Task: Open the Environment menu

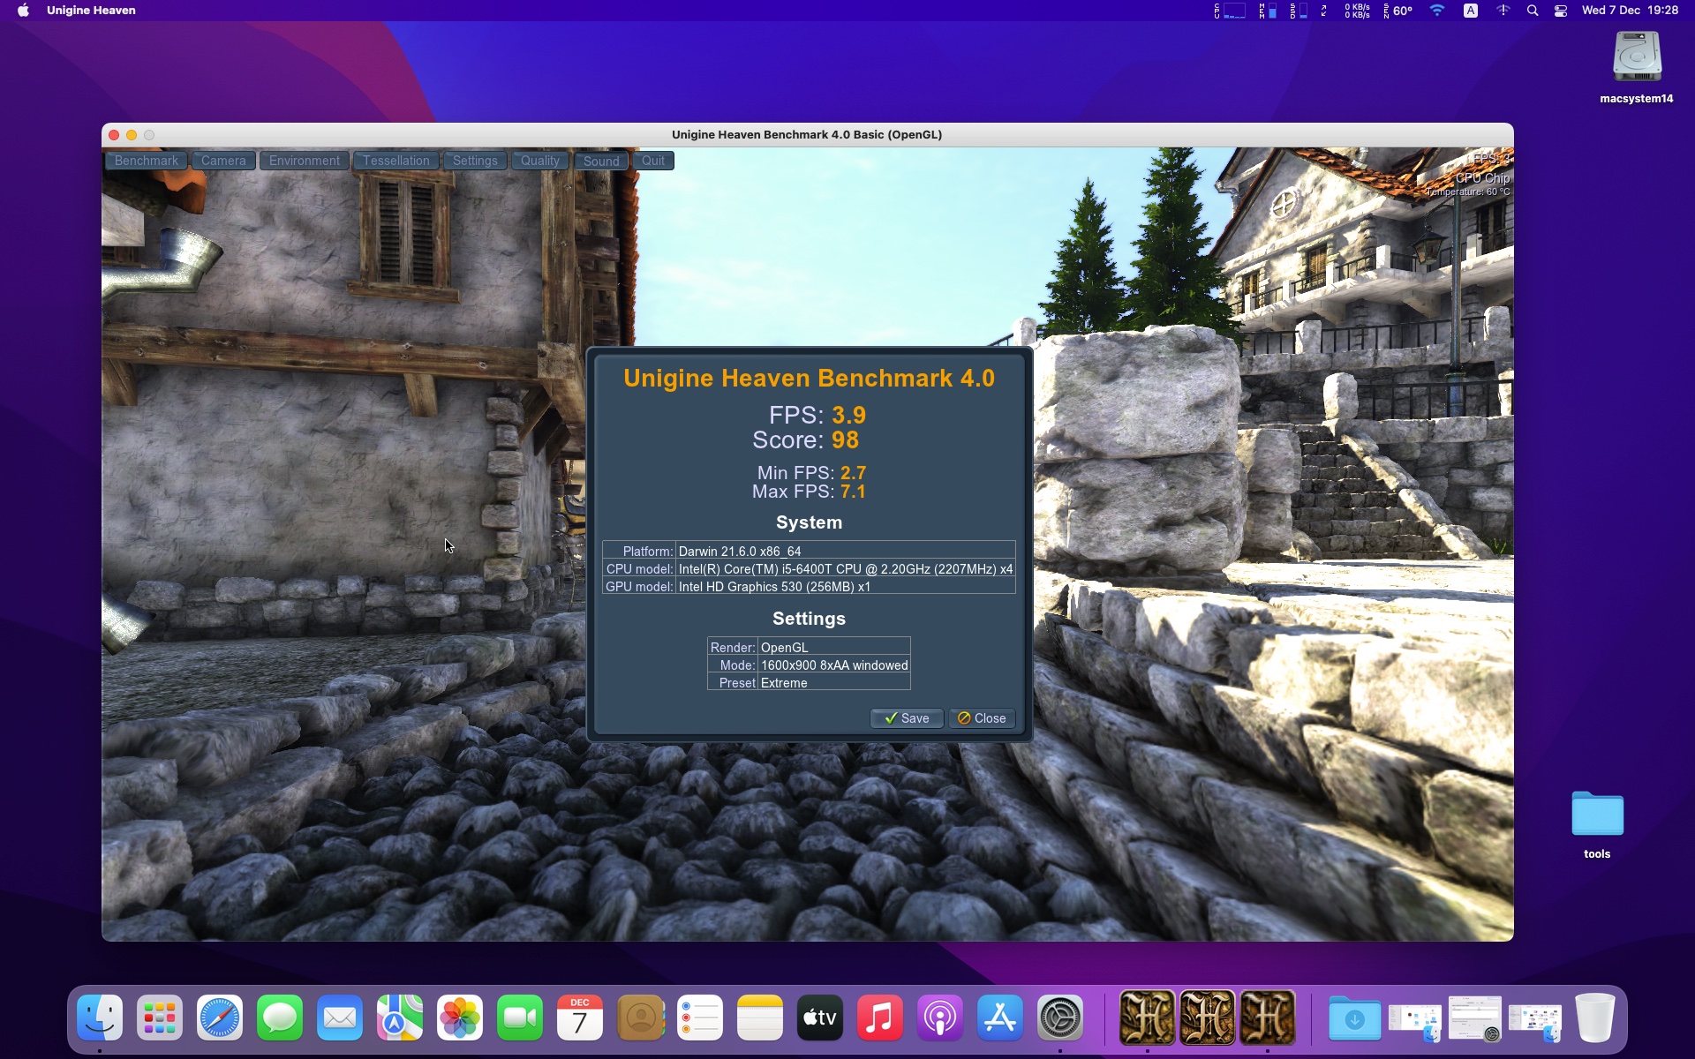Action: (x=305, y=161)
